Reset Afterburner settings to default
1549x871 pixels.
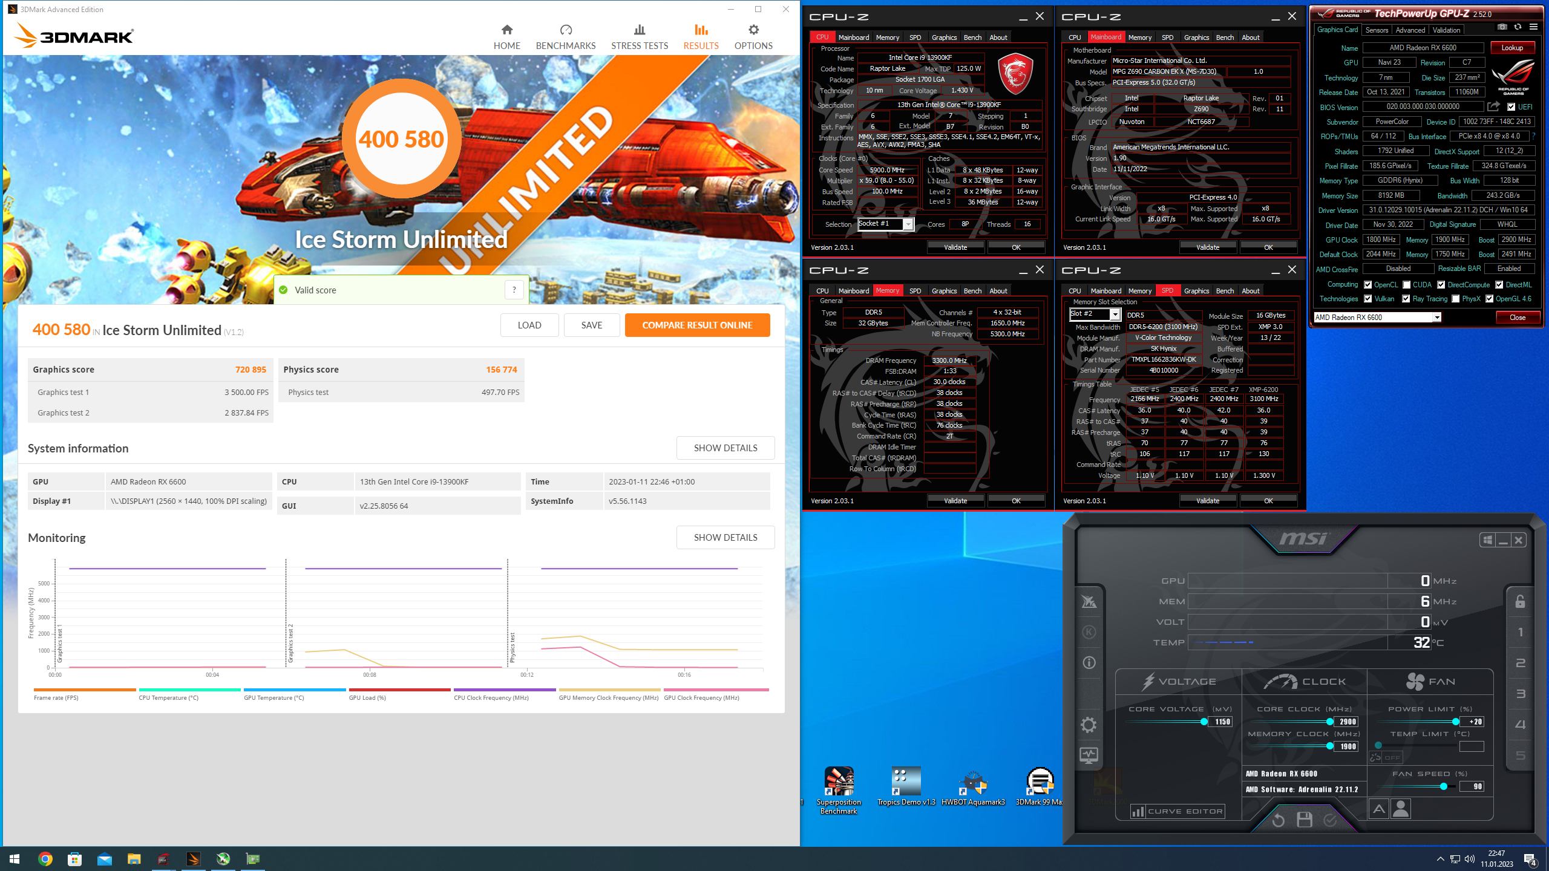1278,820
